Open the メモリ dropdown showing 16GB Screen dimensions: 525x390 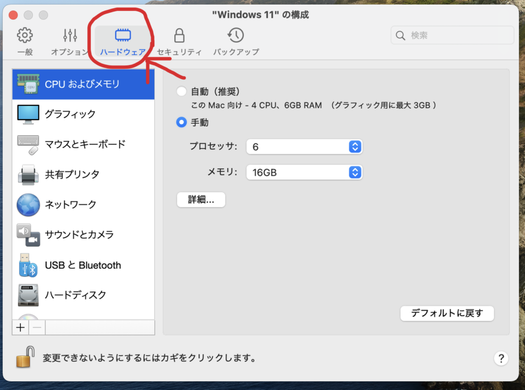point(304,172)
